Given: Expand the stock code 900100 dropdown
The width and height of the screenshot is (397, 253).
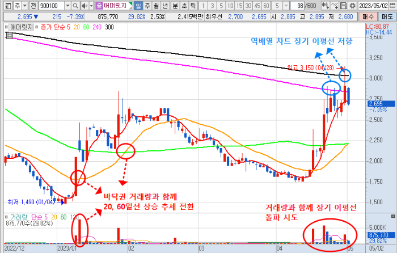Looking at the screenshot, I should [67, 6].
